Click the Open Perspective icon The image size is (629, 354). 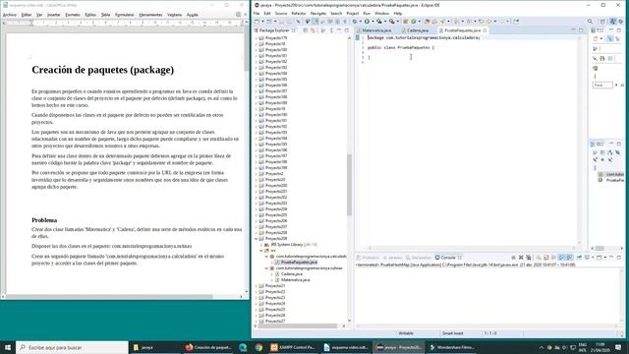click(602, 22)
